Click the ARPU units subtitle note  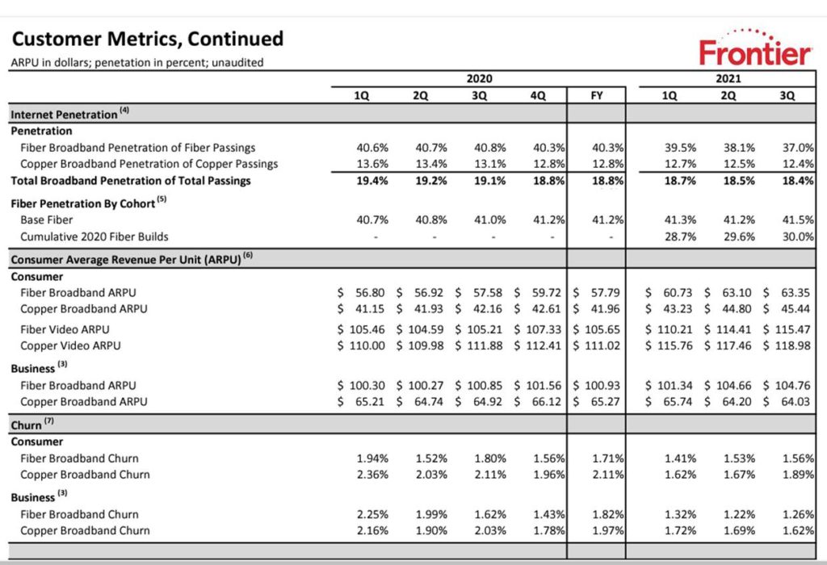pyautogui.click(x=136, y=62)
